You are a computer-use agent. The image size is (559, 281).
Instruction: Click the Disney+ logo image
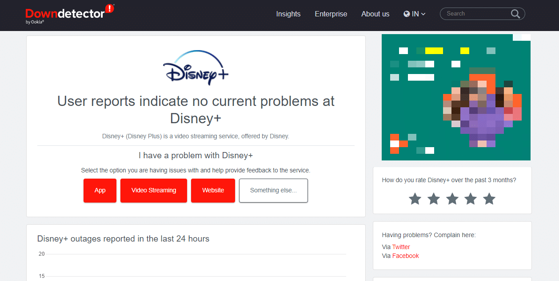tap(196, 67)
